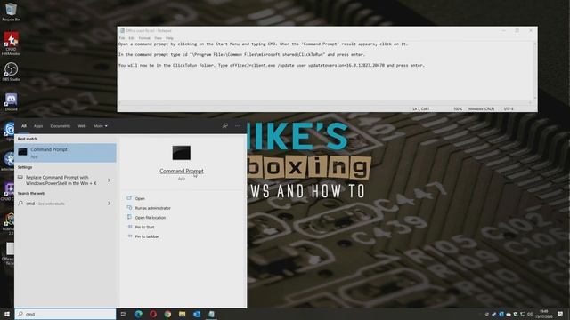Viewport: 570px width, 320px height.
Task: Select the Command Prompt best match result
Action: (x=65, y=153)
